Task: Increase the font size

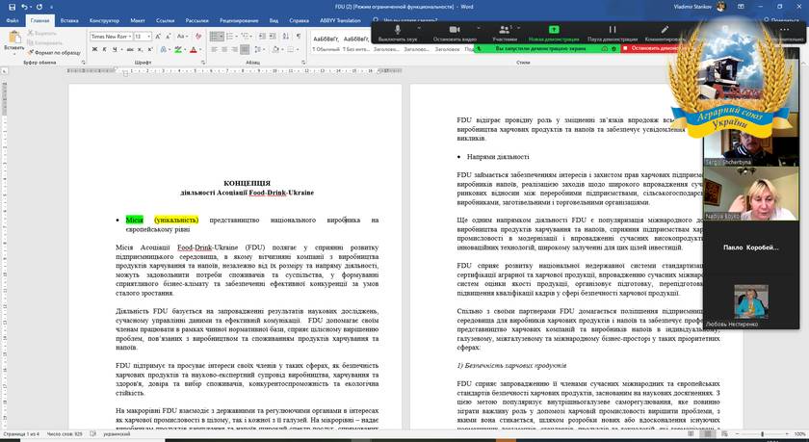Action: pos(158,37)
